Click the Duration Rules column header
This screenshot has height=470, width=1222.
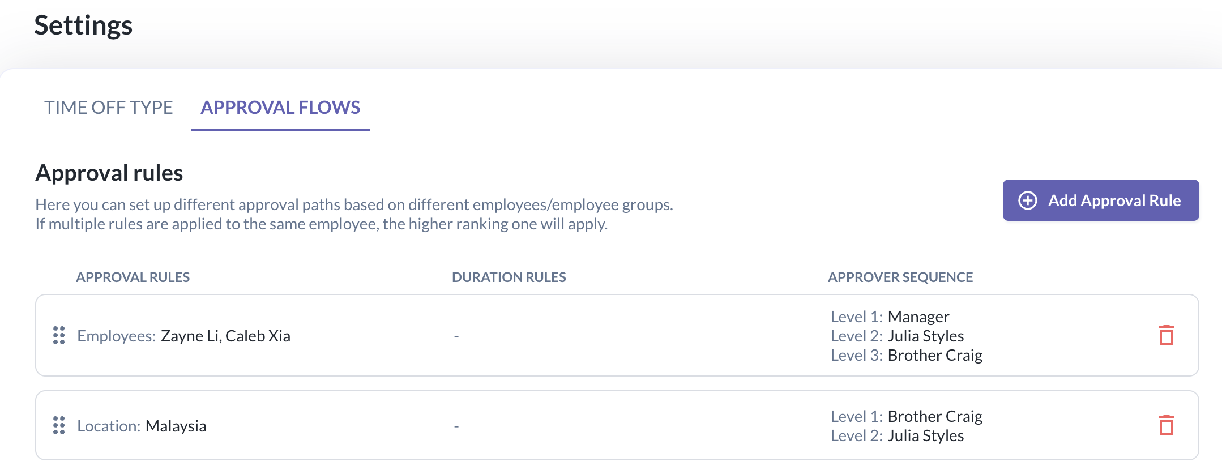point(509,277)
